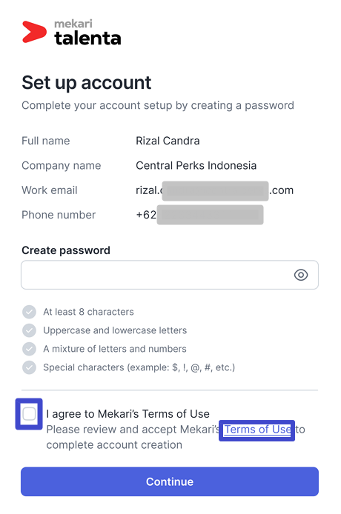Click the mekari talenta wordmark

[x=87, y=32]
